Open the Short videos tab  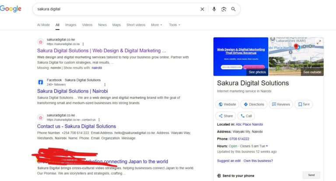coord(136,25)
